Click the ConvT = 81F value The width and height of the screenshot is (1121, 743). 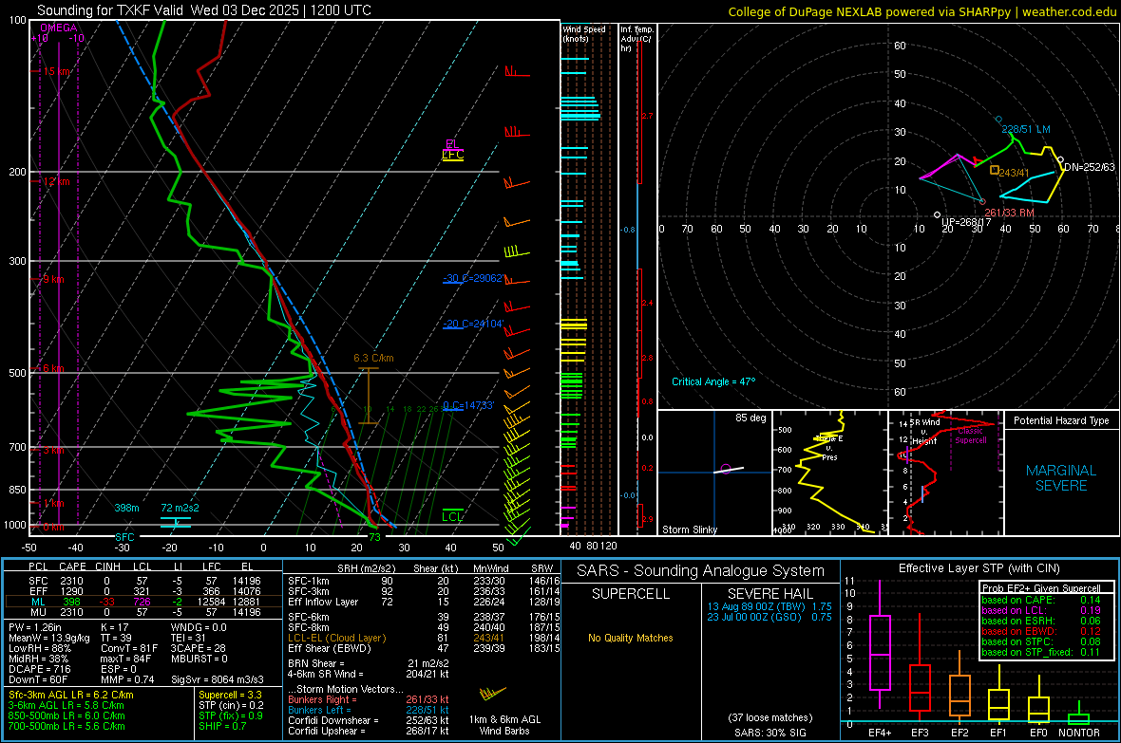tap(129, 648)
